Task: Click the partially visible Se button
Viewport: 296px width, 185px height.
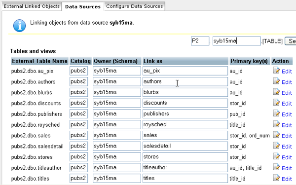Action: pyautogui.click(x=291, y=41)
